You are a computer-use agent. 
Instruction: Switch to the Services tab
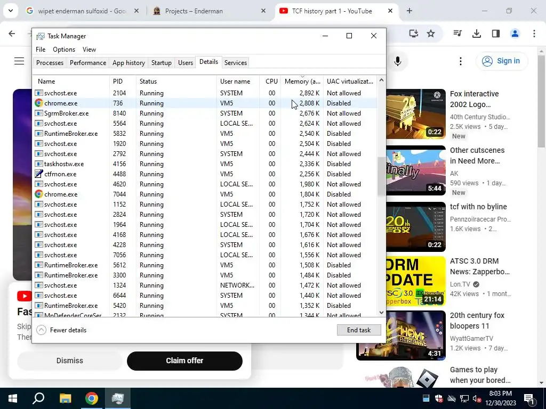tap(235, 63)
